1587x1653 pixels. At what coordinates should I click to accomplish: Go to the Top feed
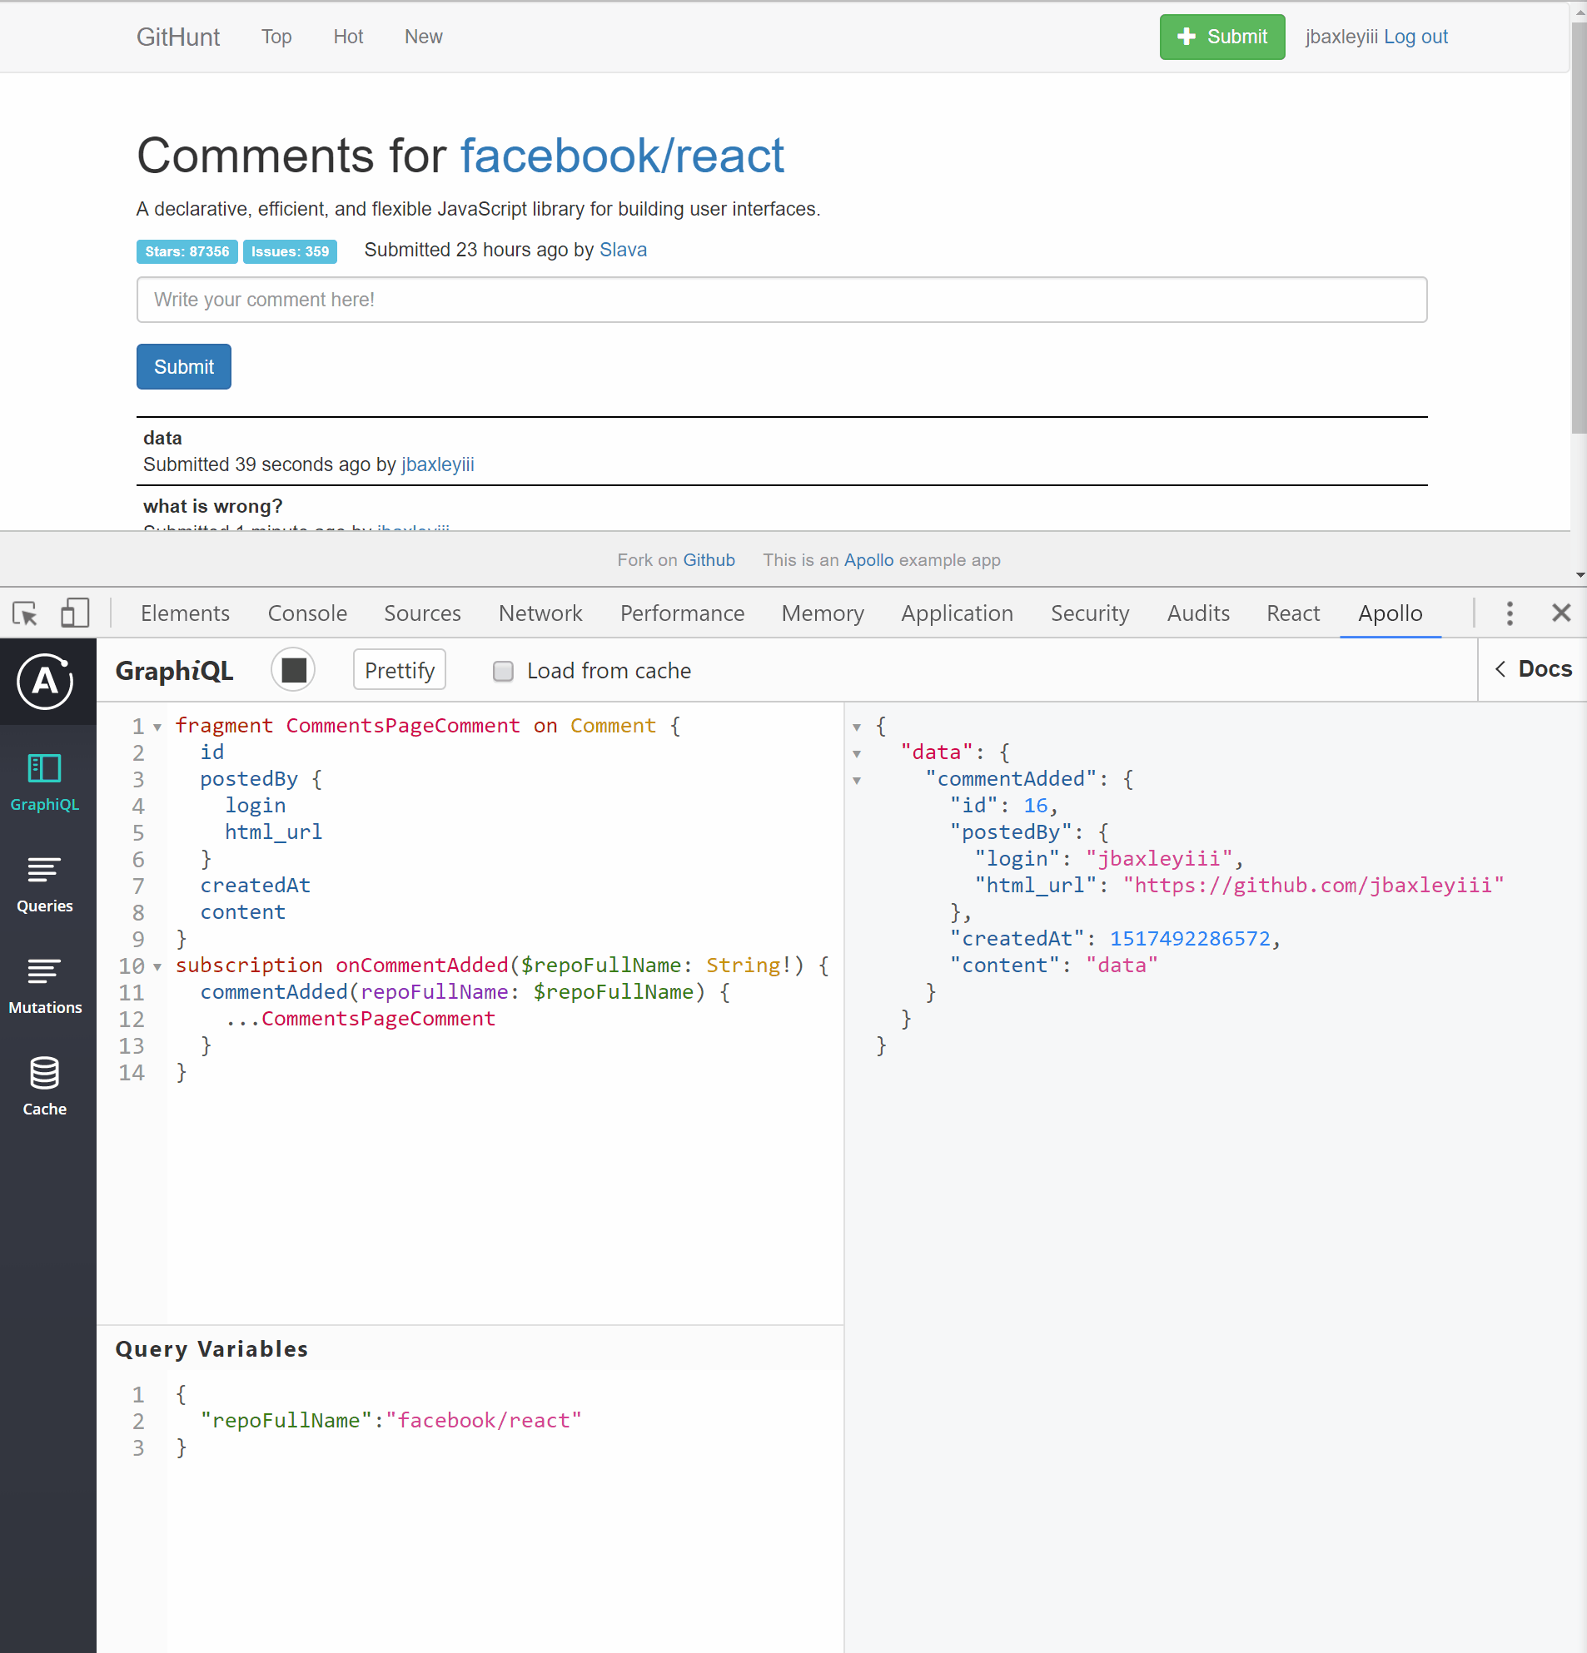click(x=276, y=37)
